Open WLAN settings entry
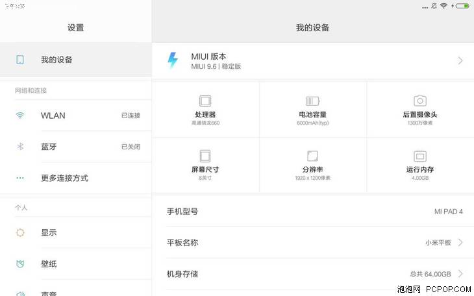This screenshot has height=296, width=474. pyautogui.click(x=75, y=115)
